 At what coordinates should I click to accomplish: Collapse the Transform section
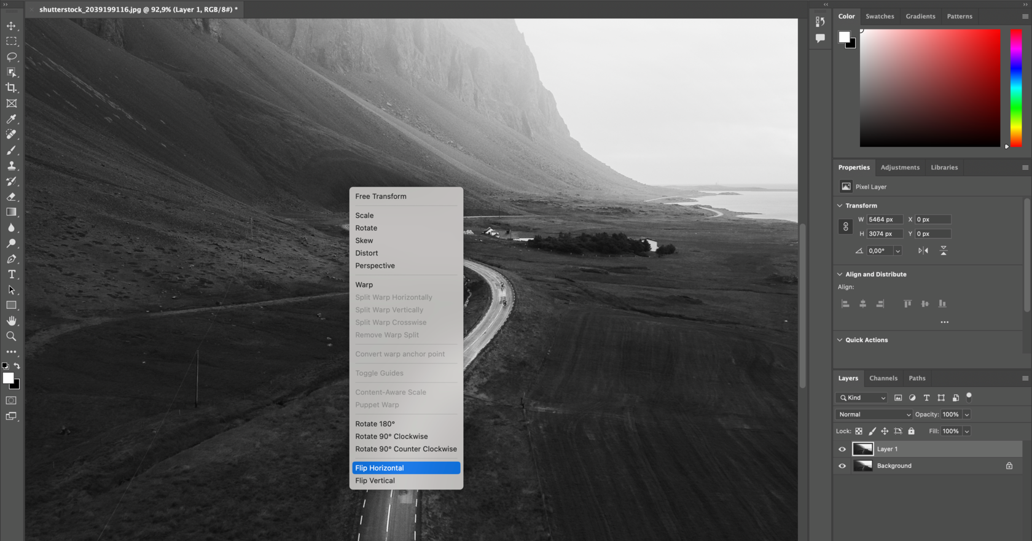point(840,206)
